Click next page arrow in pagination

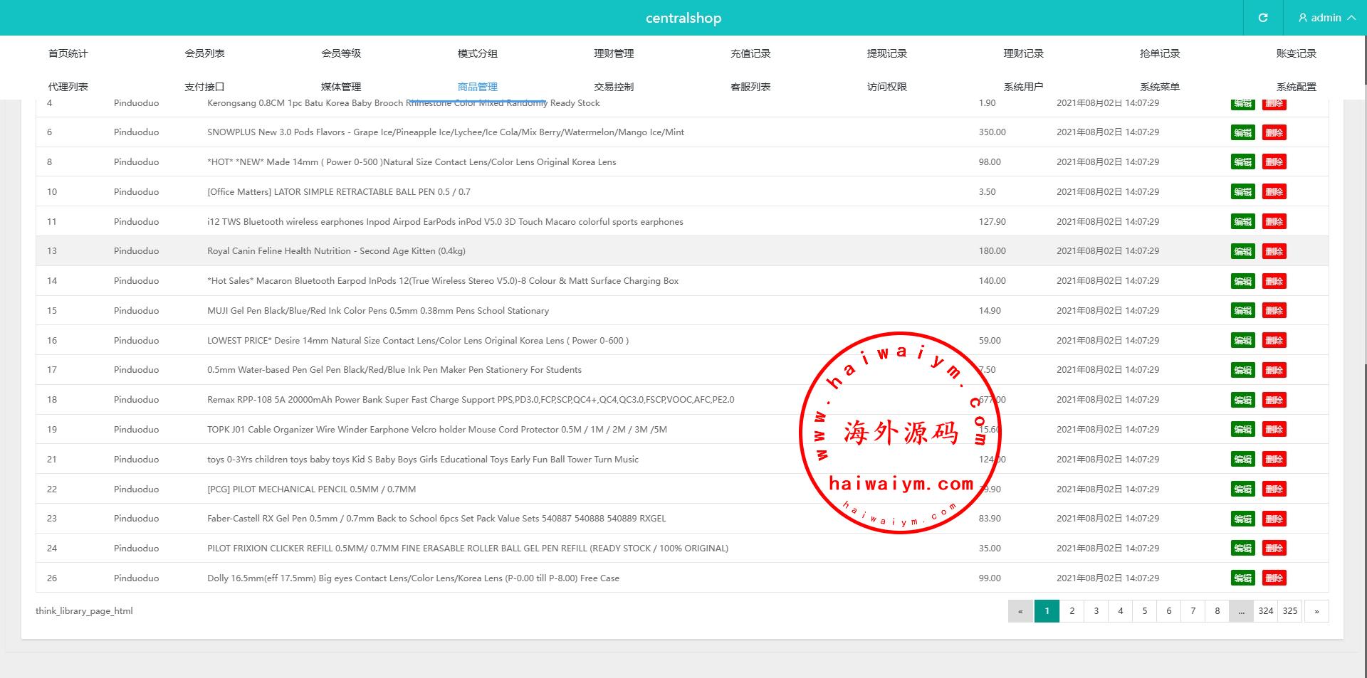click(x=1316, y=611)
